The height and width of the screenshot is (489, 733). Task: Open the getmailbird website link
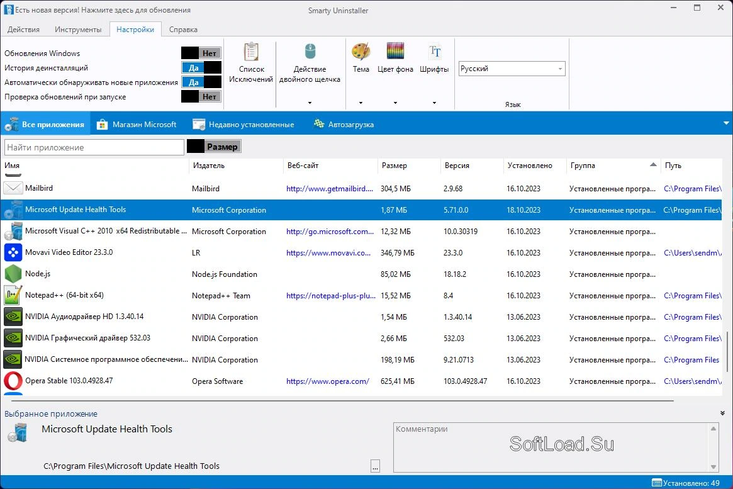point(330,189)
